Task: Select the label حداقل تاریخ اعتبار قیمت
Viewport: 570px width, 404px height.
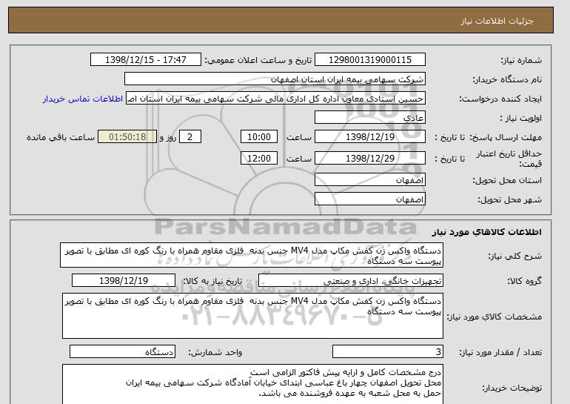Action: point(509,159)
